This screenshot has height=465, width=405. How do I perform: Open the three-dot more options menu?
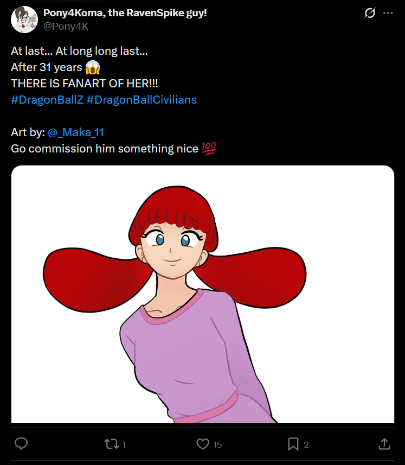pos(388,13)
